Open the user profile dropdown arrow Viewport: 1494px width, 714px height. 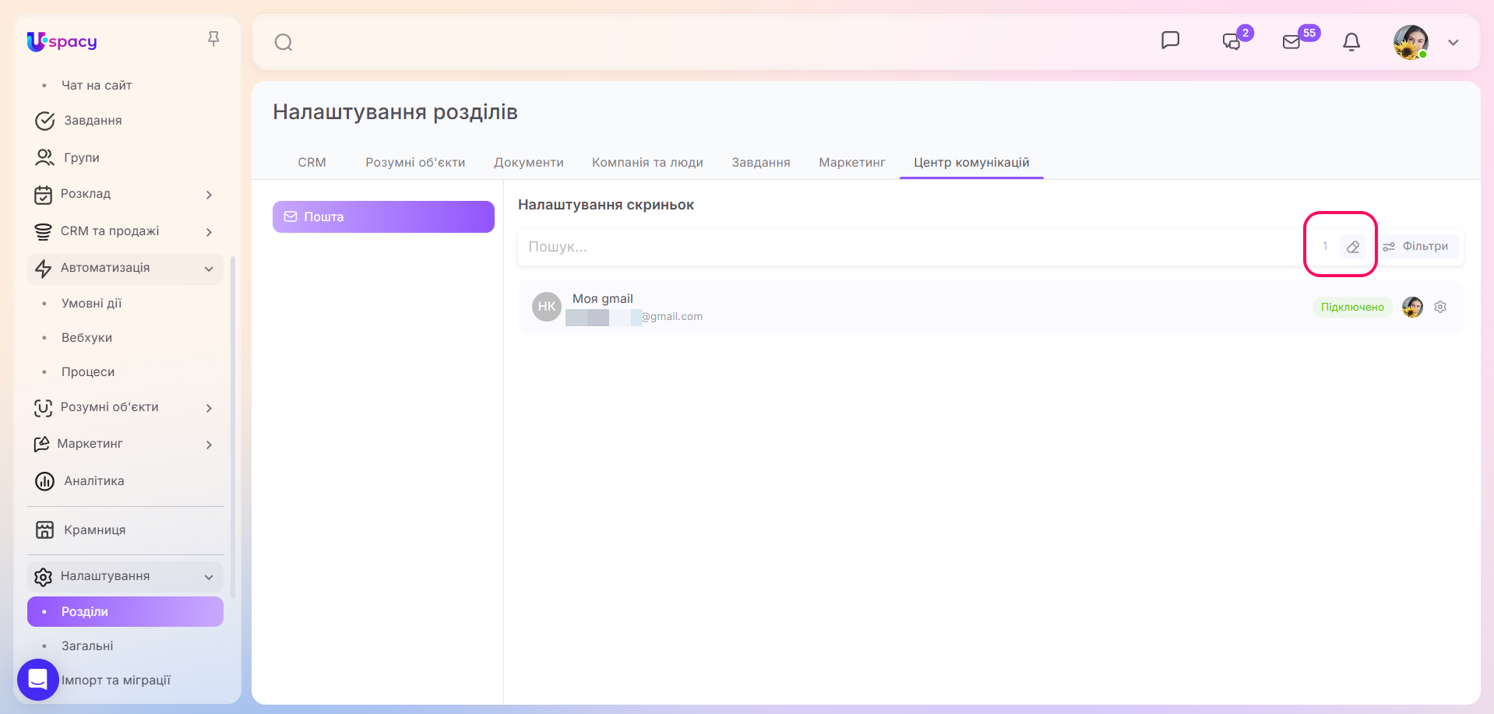1453,43
